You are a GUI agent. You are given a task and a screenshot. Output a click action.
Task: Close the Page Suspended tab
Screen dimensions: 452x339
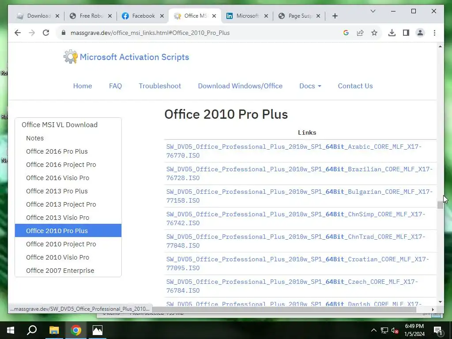[x=318, y=16]
